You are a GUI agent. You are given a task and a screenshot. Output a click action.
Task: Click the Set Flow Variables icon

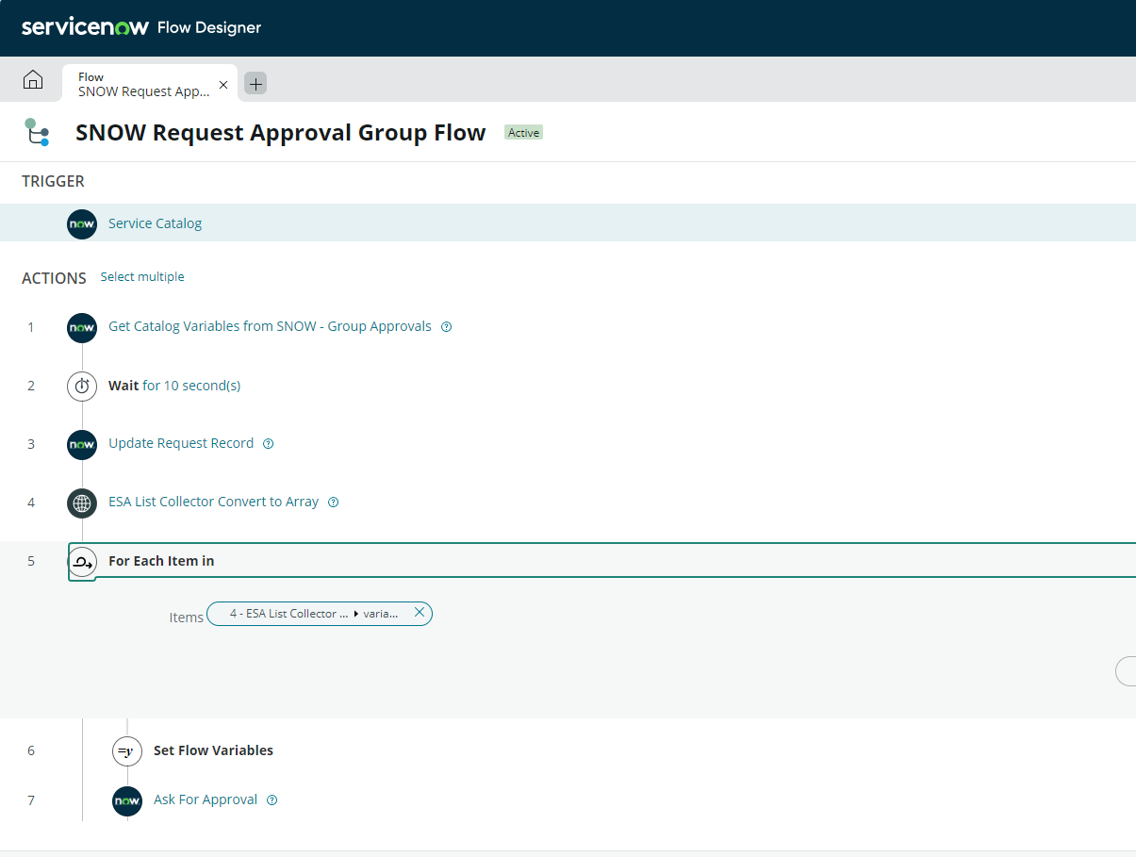(127, 751)
